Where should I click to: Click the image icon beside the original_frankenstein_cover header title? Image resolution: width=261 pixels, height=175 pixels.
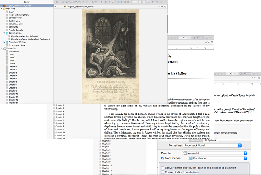[x=65, y=7]
